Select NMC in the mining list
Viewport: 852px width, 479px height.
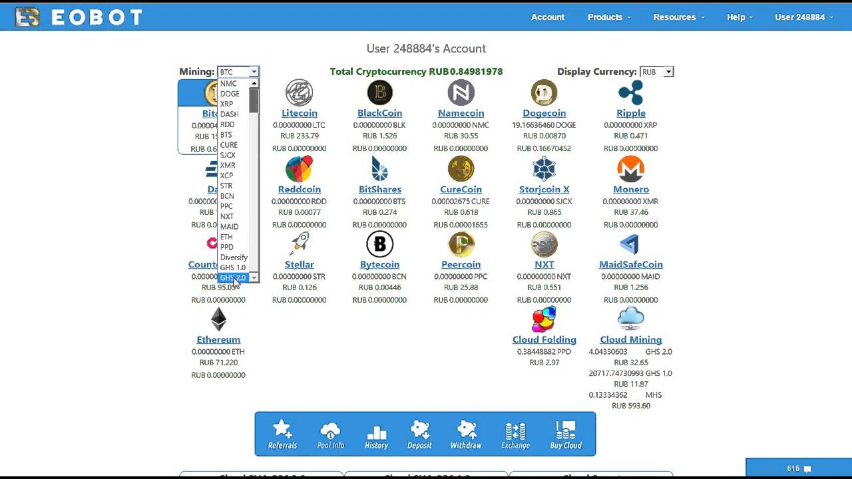(234, 84)
